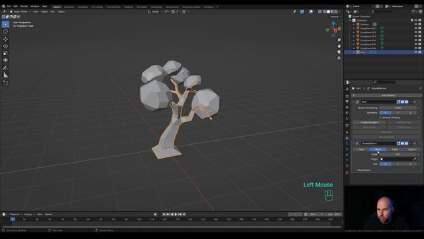Play the timeline animation
Screen dimensions: 424x239
click(x=176, y=214)
